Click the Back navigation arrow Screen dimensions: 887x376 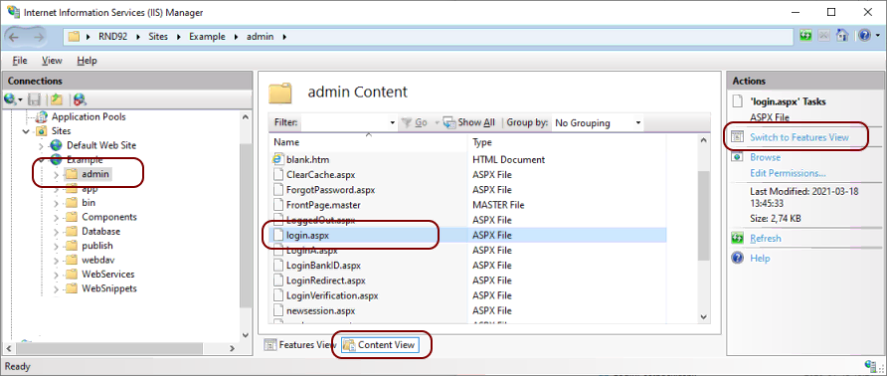tap(14, 37)
